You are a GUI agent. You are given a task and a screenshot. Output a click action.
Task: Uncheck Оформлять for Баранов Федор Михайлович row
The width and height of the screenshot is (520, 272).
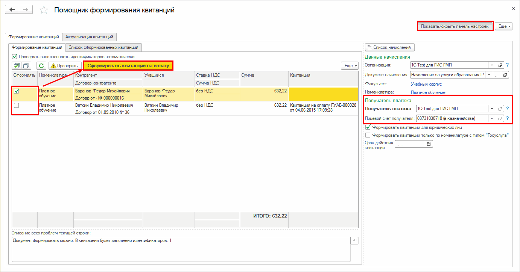[x=17, y=91]
